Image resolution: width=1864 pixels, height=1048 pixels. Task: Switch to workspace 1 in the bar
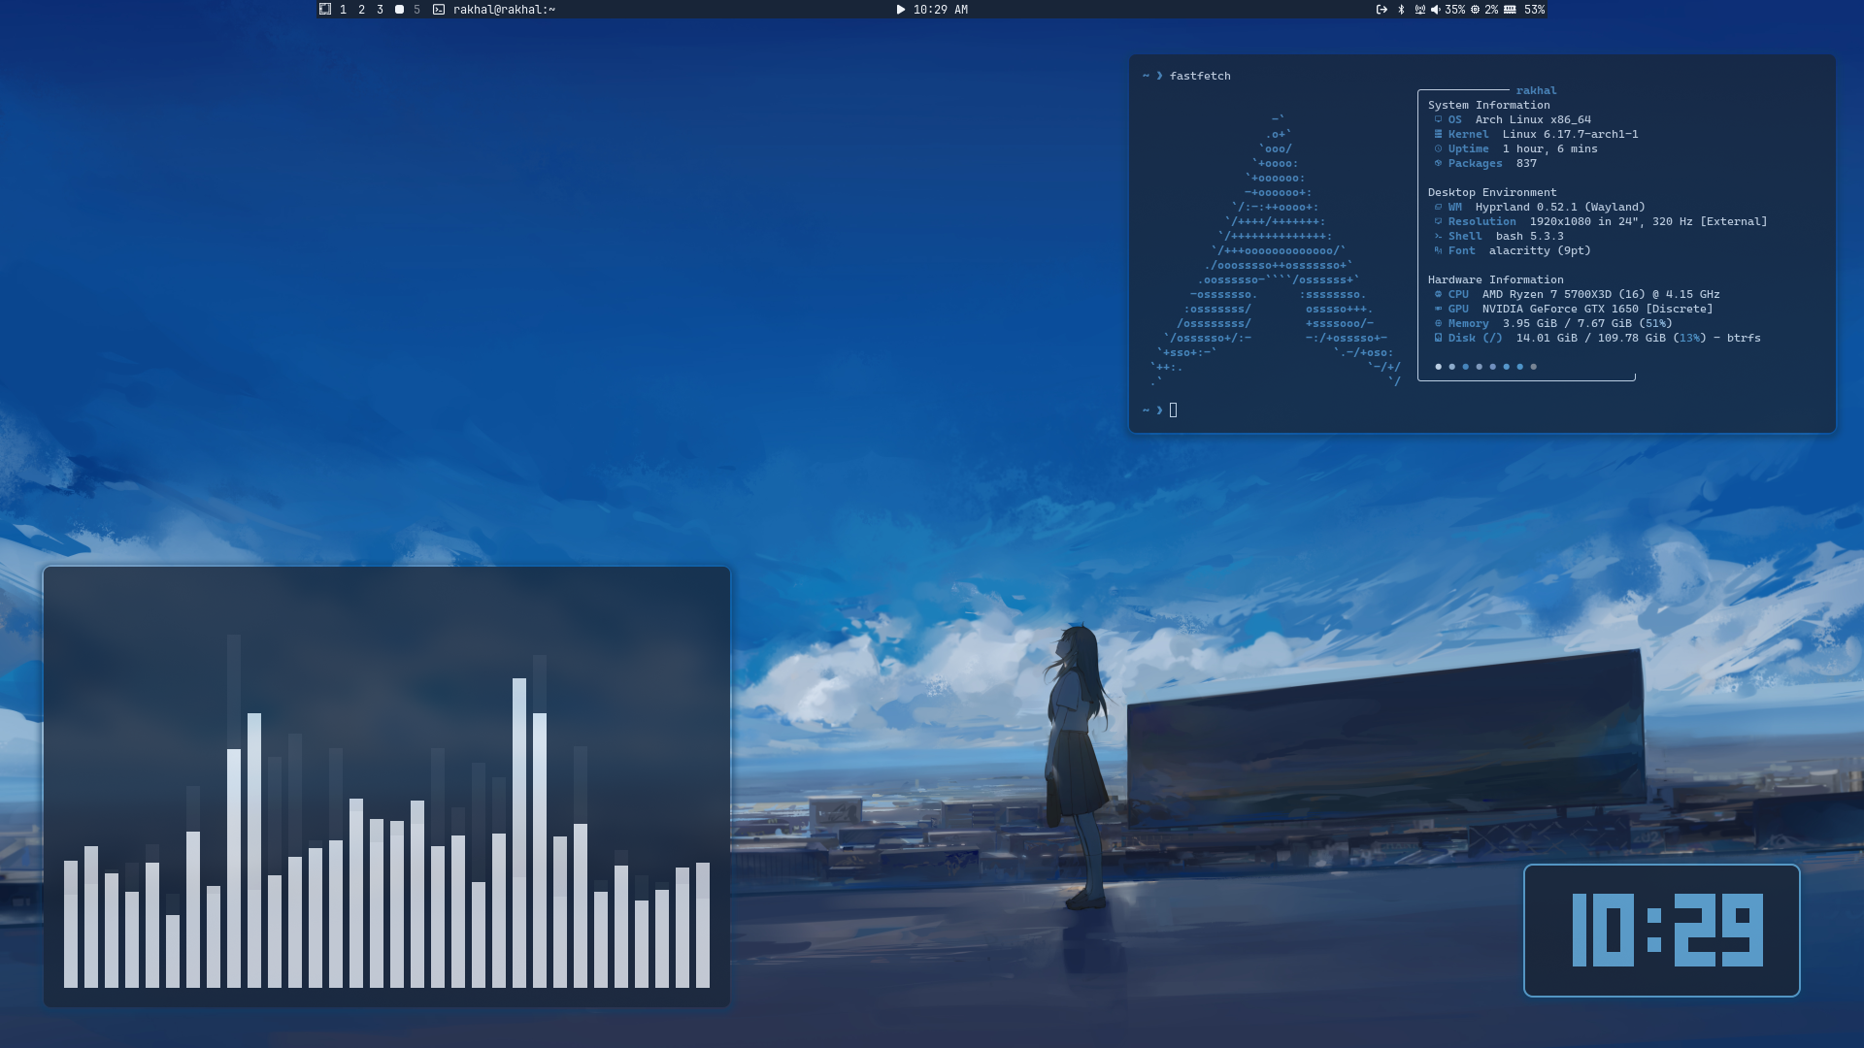pyautogui.click(x=343, y=10)
